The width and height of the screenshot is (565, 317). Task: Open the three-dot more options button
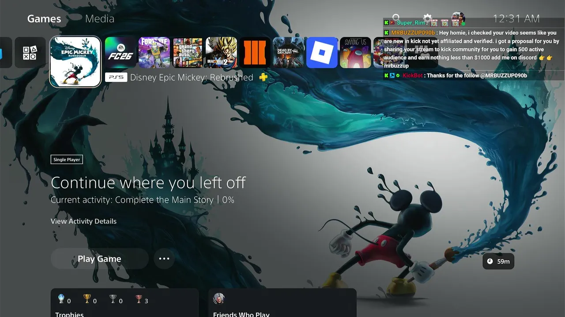tap(164, 259)
